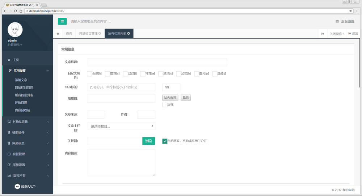Expand the 版权所有 menu section
362x196 pixels.
[48, 176]
